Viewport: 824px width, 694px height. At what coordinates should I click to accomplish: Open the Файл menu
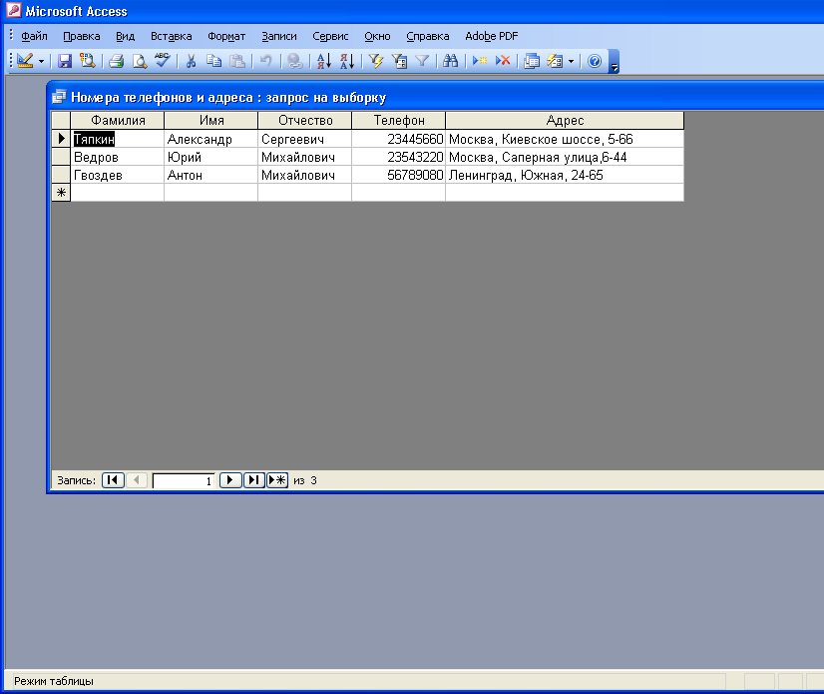point(34,36)
